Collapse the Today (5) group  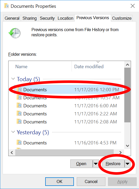(13, 79)
